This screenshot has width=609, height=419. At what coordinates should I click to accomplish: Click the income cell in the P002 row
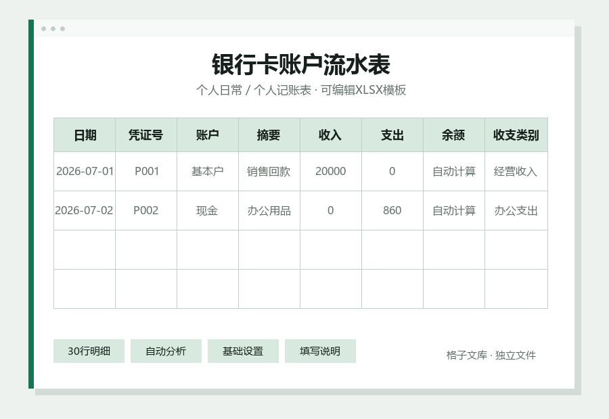click(331, 211)
